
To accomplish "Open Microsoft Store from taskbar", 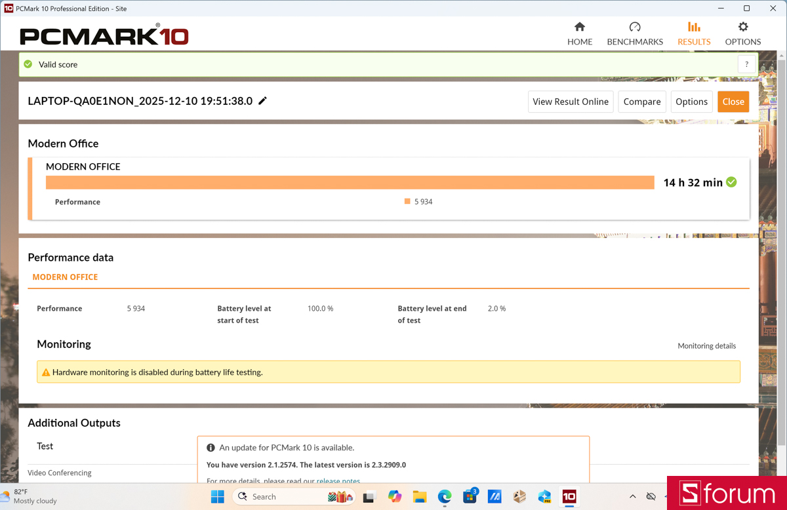I will (470, 497).
